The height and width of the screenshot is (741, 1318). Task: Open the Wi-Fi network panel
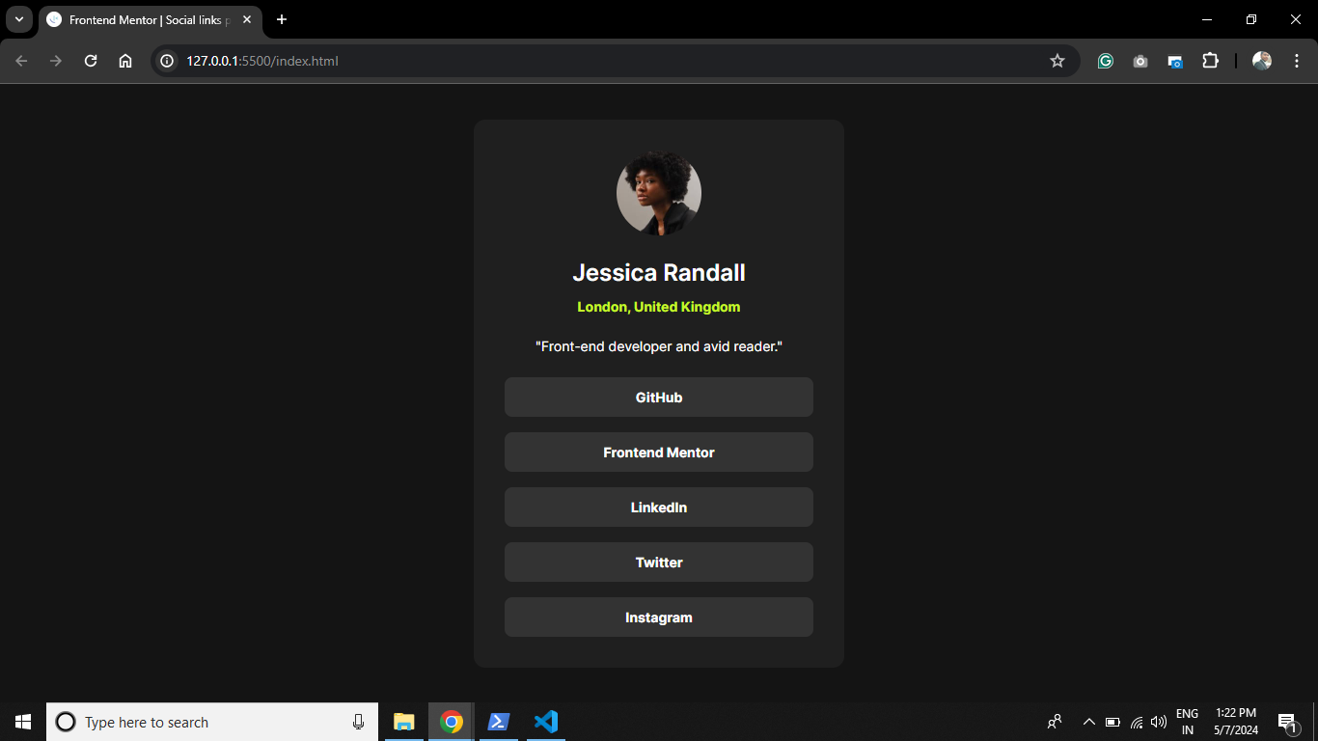[x=1137, y=722]
